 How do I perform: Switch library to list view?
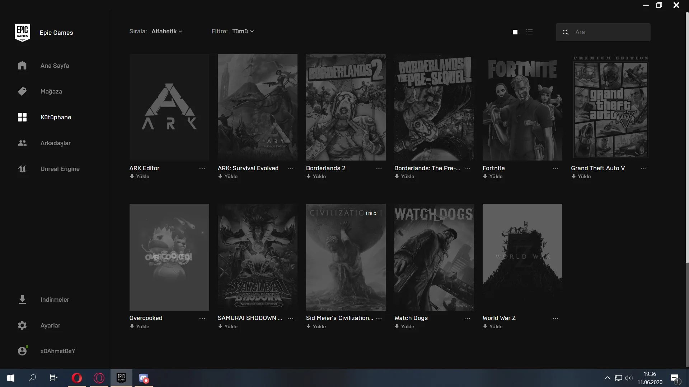pos(530,32)
